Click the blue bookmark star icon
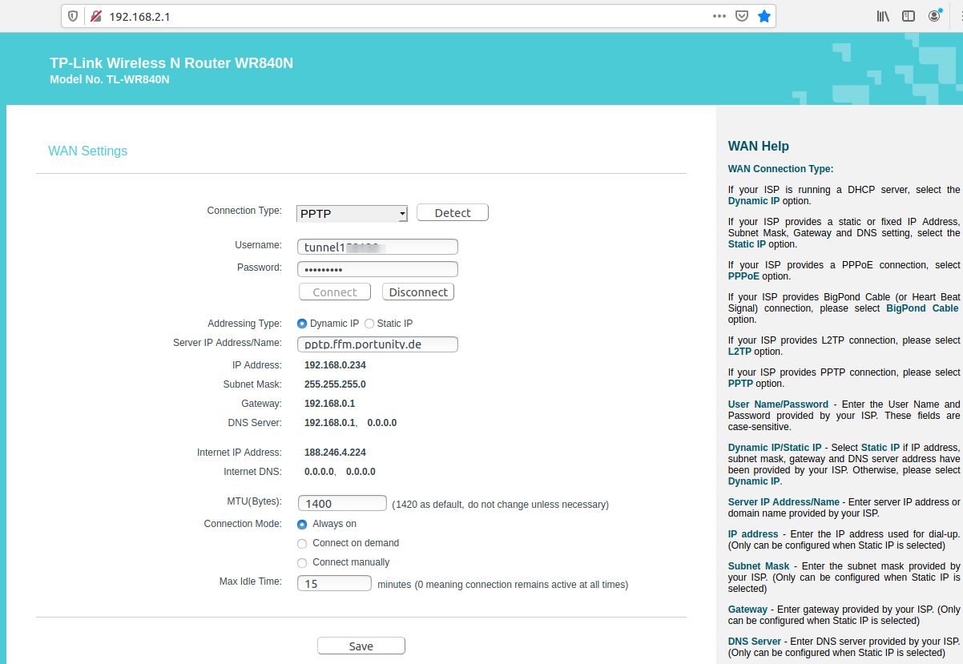The image size is (963, 664). (764, 16)
